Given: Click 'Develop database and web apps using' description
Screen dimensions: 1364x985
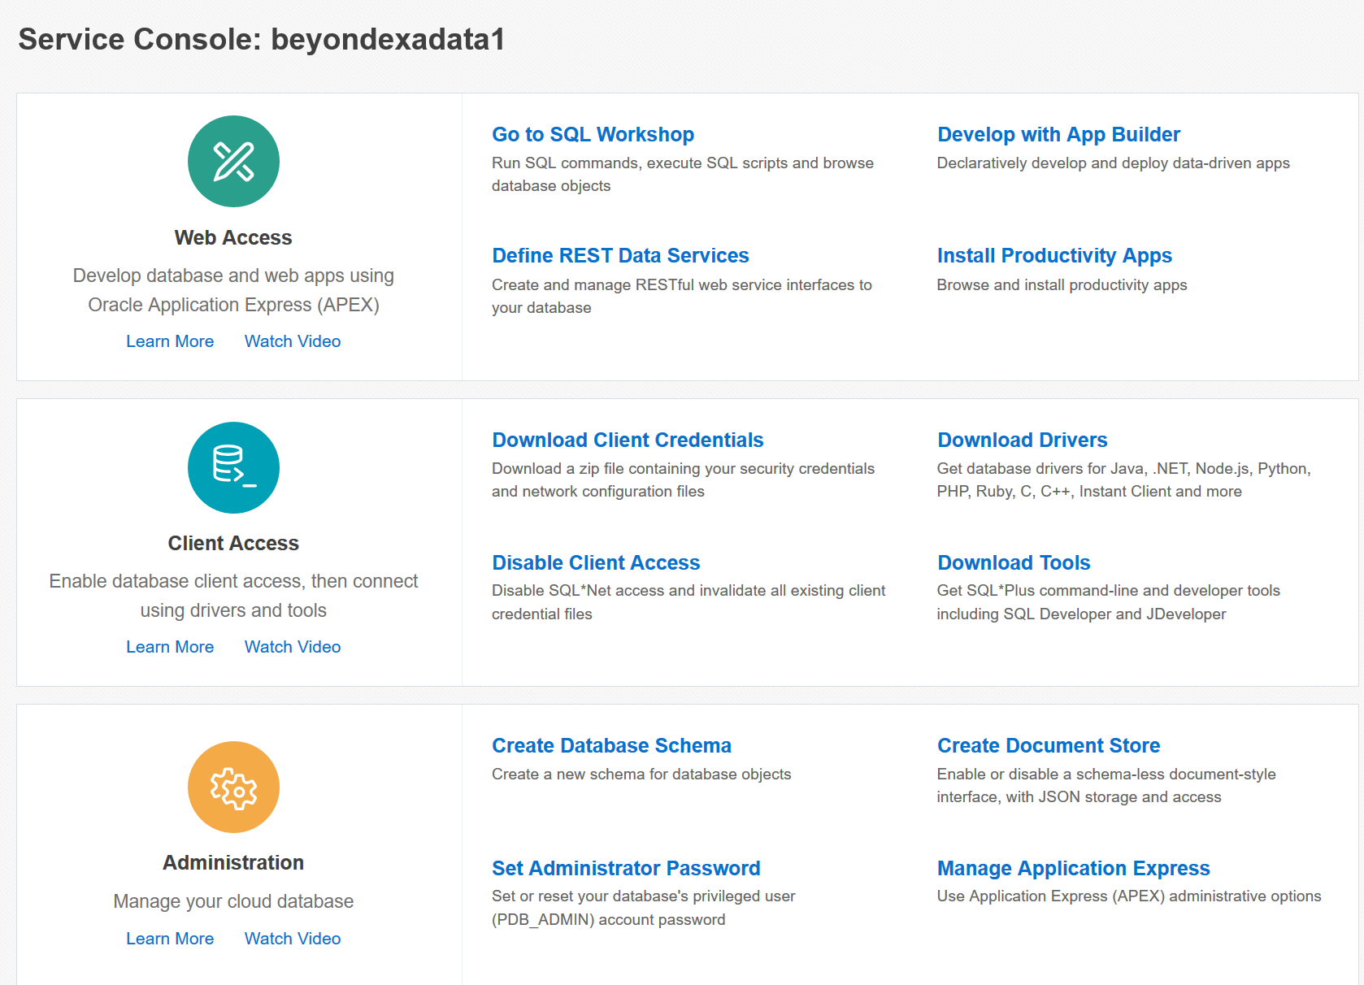Looking at the screenshot, I should pyautogui.click(x=233, y=290).
